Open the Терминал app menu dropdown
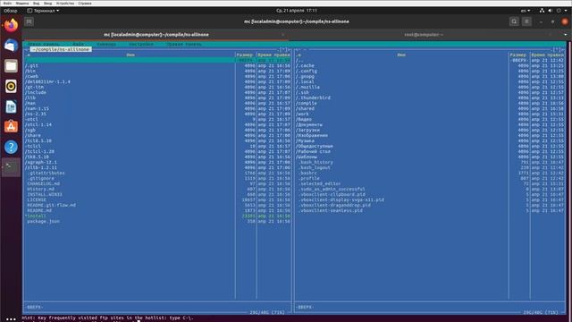This screenshot has height=322, width=572. (43, 11)
